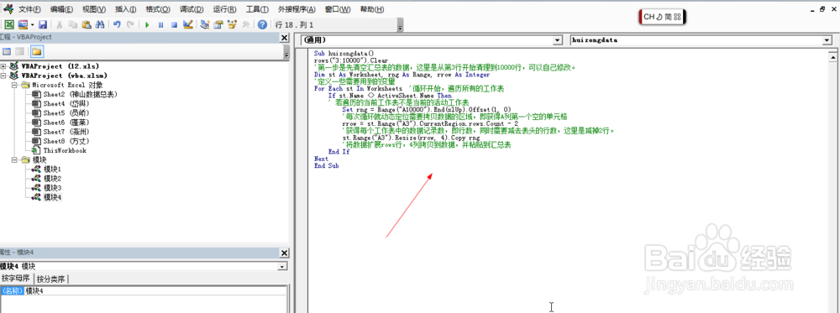Open the 文件(F) menu

(x=29, y=9)
